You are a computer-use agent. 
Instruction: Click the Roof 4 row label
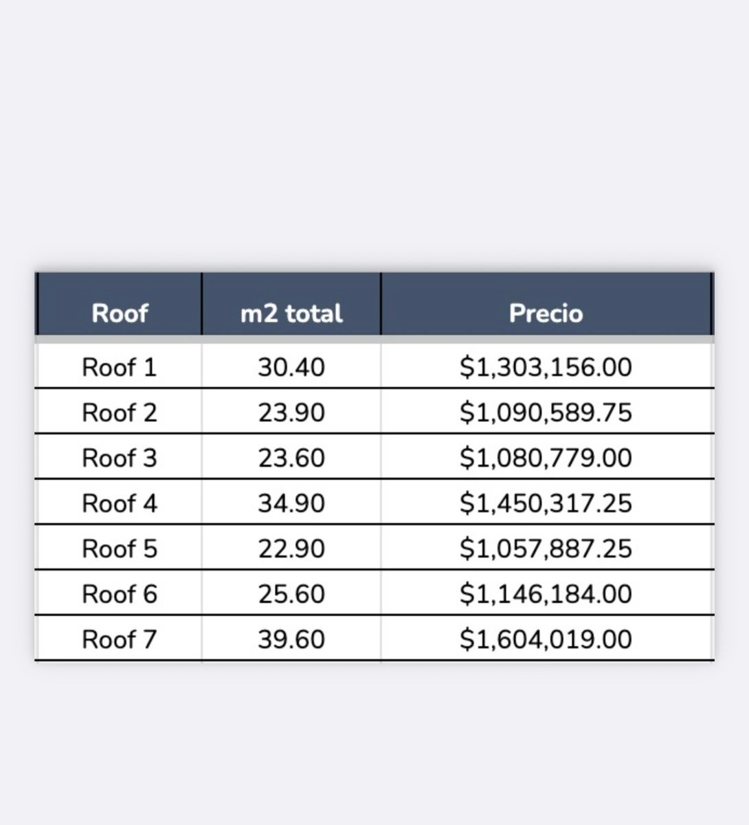tap(120, 503)
